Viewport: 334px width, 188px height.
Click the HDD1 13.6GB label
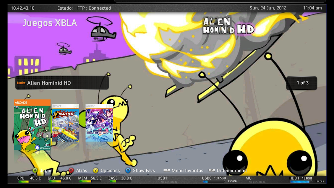(x=301, y=178)
